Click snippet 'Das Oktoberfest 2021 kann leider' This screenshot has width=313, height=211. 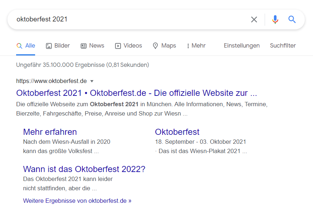pos(68,179)
